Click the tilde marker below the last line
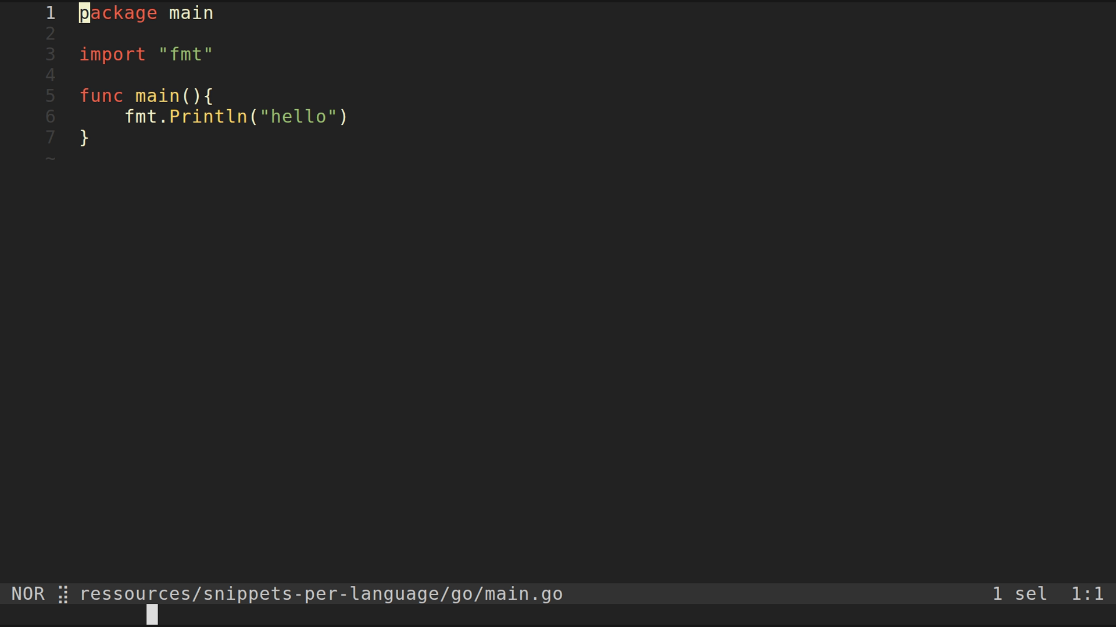This screenshot has width=1116, height=627. tap(51, 158)
